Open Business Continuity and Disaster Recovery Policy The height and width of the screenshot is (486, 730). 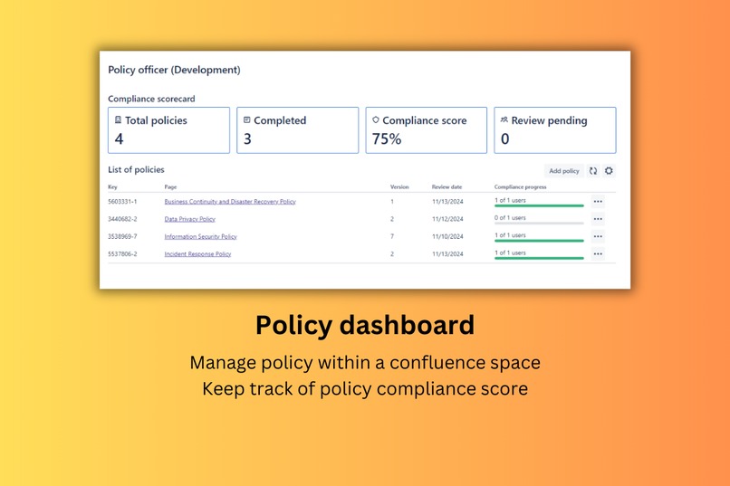pos(230,202)
